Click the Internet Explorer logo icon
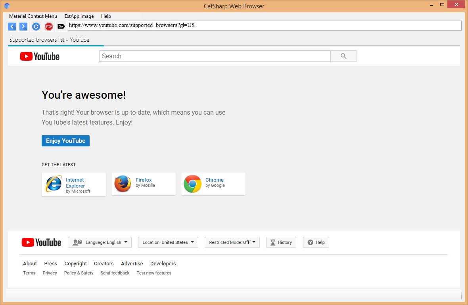This screenshot has width=468, height=305. (x=54, y=184)
